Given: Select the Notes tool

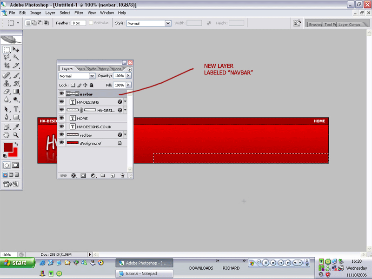Looking at the screenshot, I should point(7,127).
